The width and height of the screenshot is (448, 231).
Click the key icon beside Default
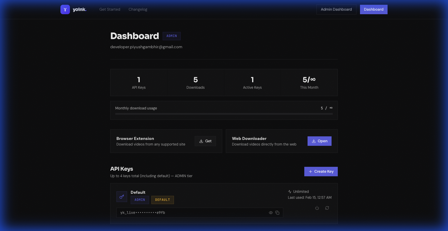click(122, 197)
